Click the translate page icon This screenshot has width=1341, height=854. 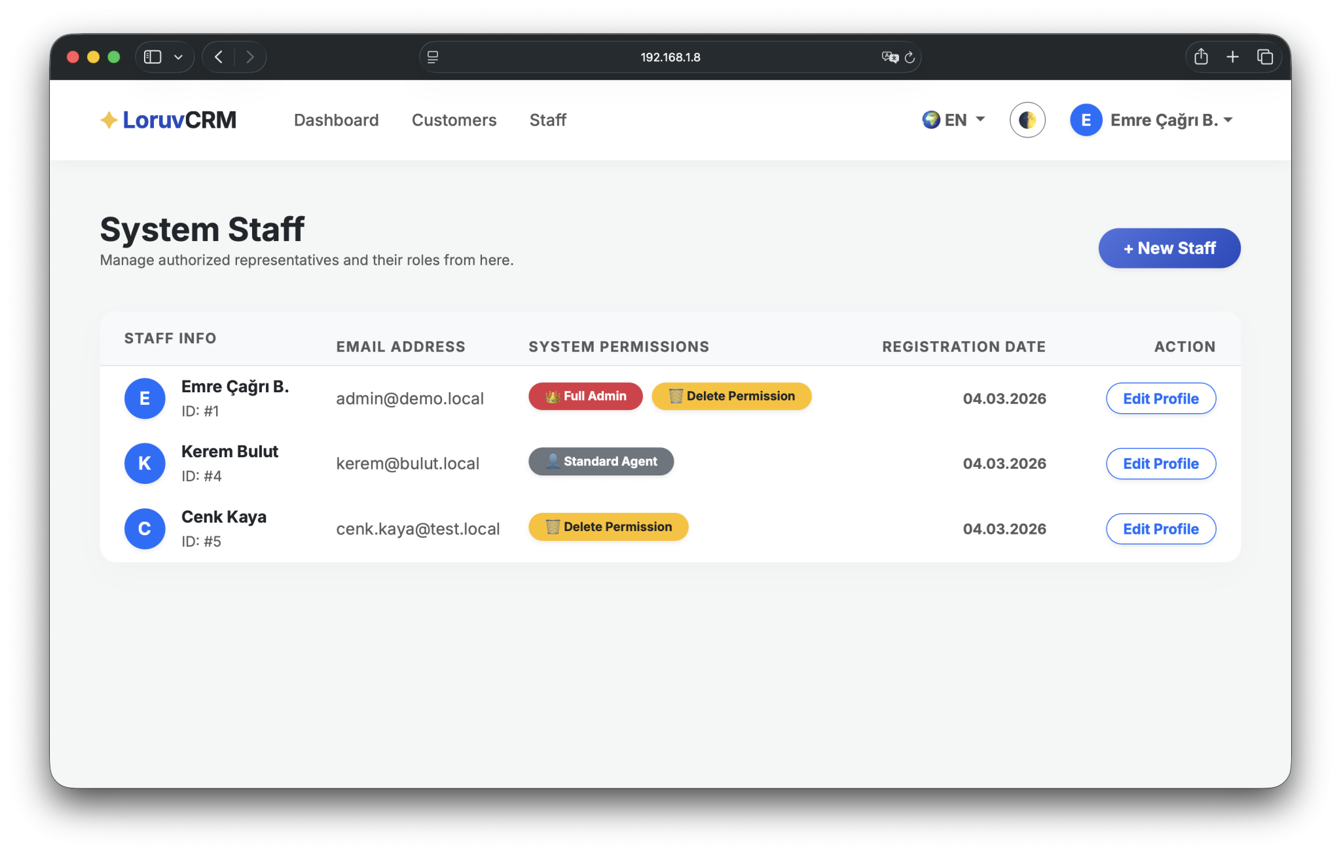[x=889, y=58]
